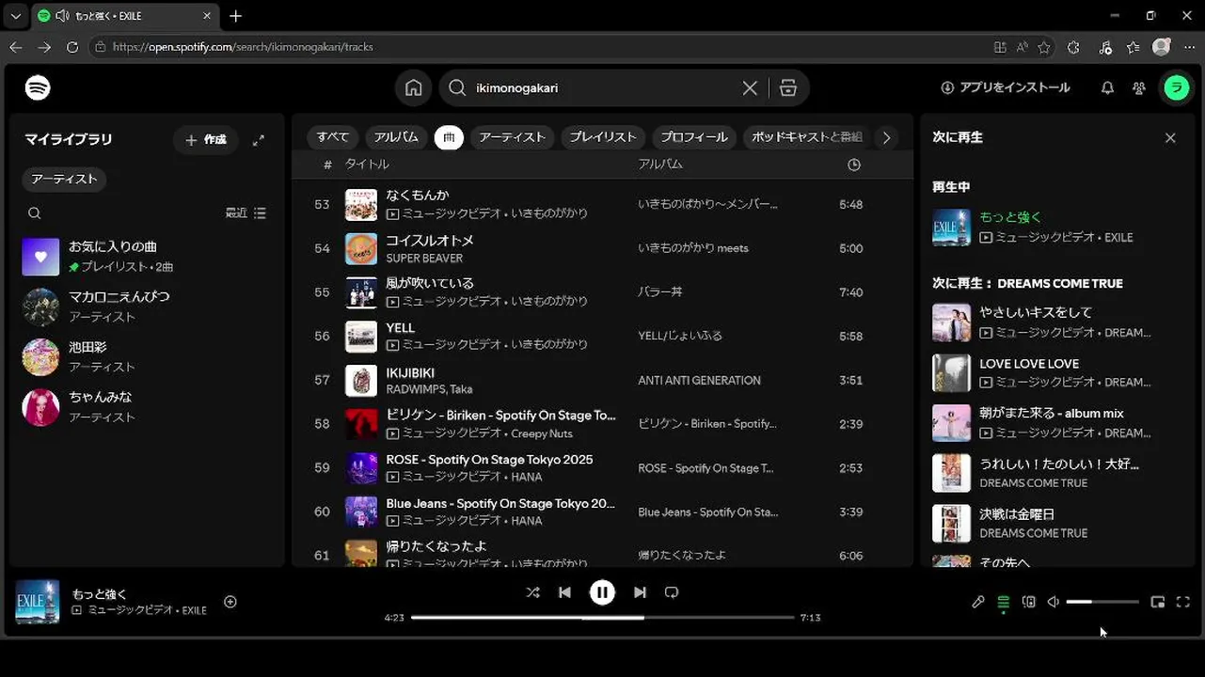
Task: Click the search field with 'ikimonogakari'
Action: click(x=602, y=87)
